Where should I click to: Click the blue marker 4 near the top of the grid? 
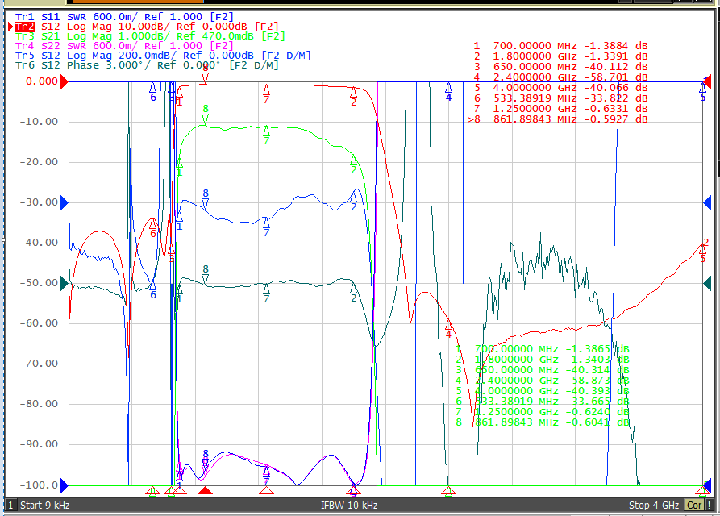(x=448, y=92)
